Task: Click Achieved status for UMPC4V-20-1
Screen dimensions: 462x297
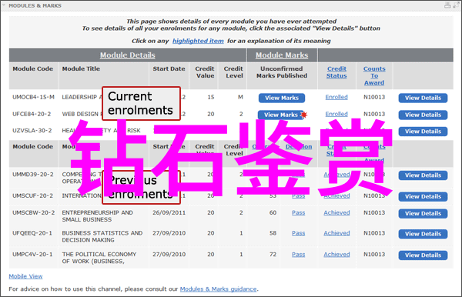Action: click(x=336, y=255)
